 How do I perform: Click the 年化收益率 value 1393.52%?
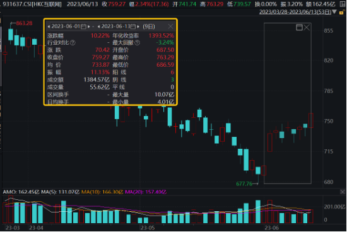click(x=162, y=35)
